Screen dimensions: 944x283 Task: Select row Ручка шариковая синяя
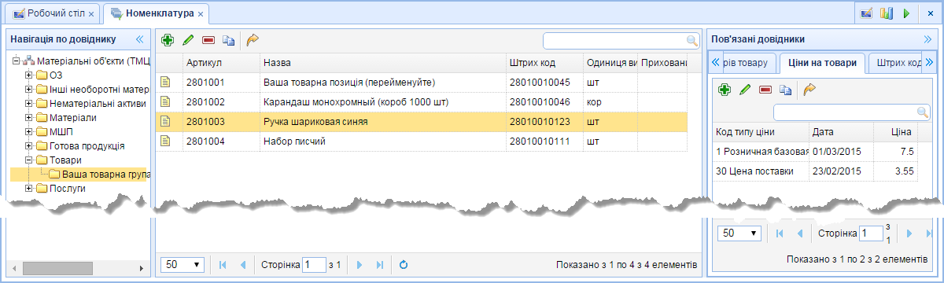click(422, 121)
